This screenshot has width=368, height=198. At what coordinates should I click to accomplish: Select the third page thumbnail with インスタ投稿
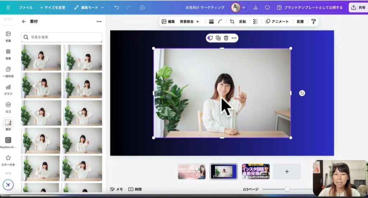tap(256, 172)
